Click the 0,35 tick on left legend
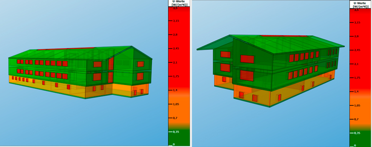The width and height of the screenshot is (372, 147). tap(175, 132)
